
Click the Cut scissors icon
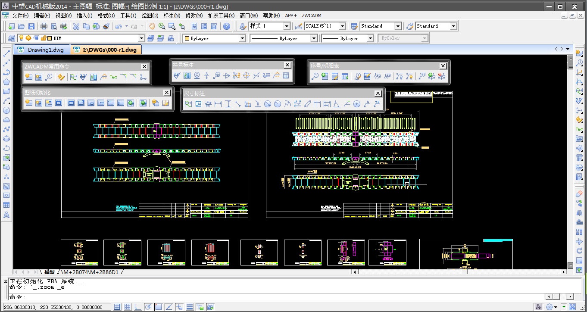(76, 26)
